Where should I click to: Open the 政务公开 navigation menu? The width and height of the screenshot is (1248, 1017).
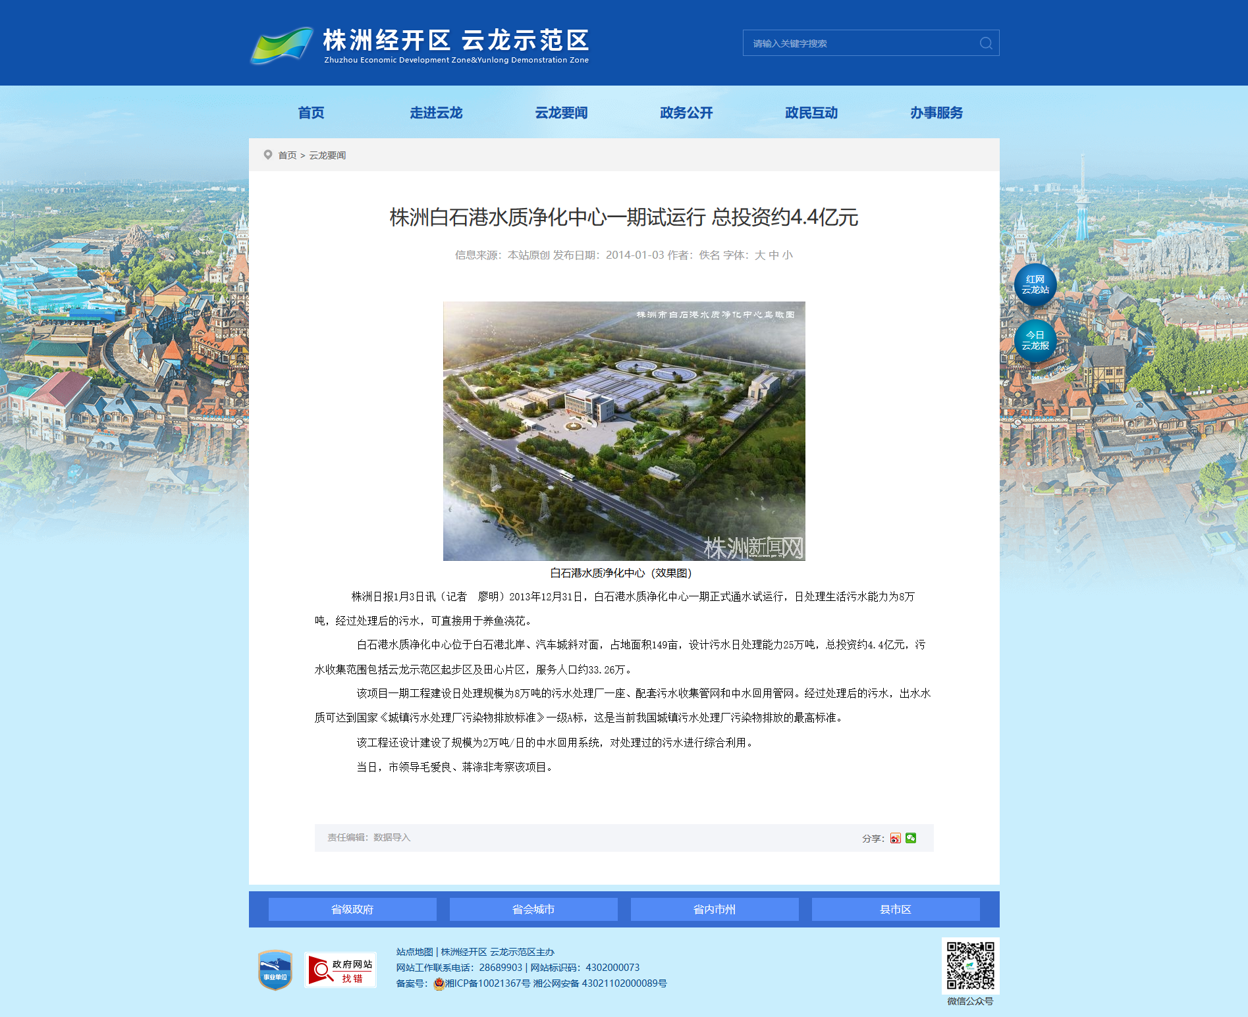click(x=686, y=113)
